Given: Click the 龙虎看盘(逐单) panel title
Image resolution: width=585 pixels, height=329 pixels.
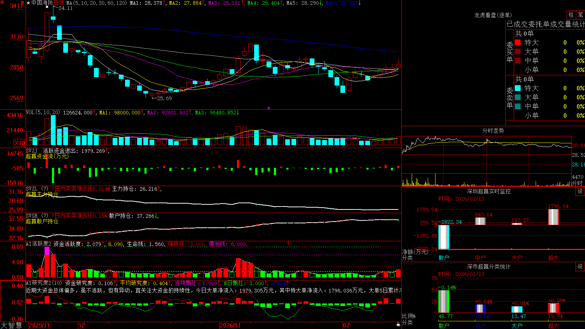Looking at the screenshot, I should pos(493,15).
